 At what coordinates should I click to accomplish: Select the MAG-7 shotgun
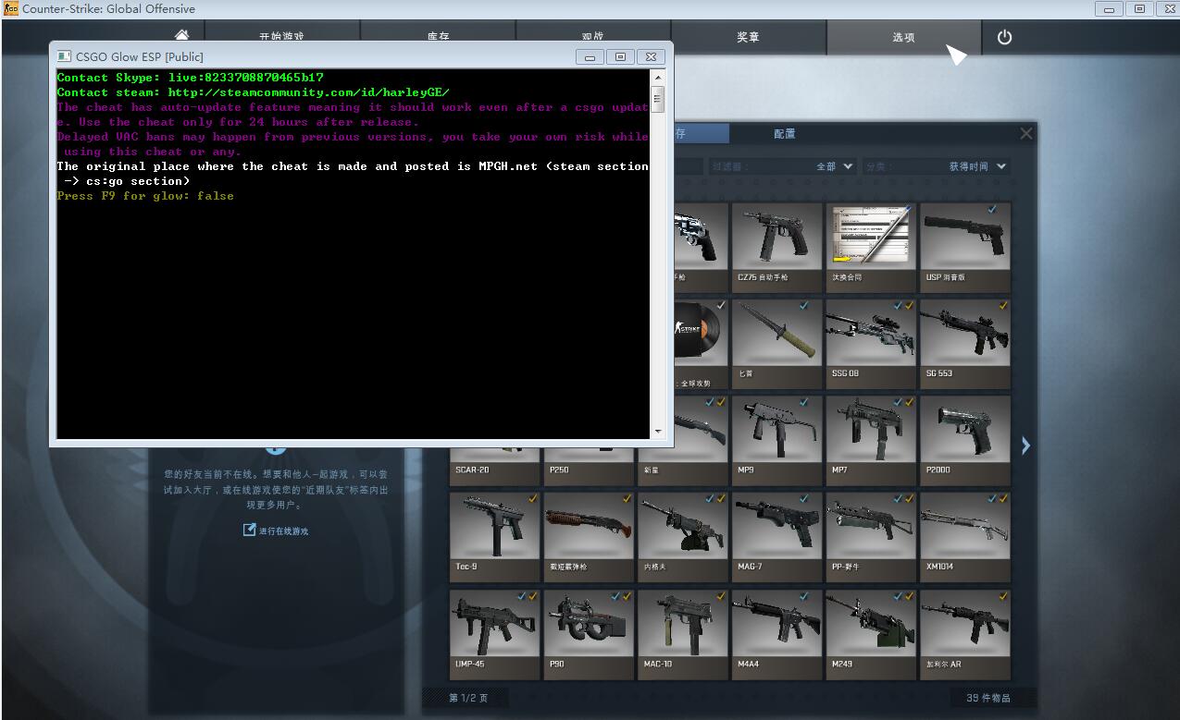coord(776,537)
